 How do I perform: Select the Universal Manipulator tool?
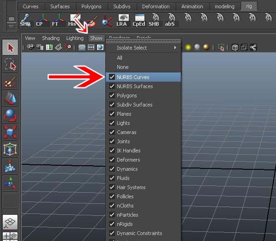tap(10, 149)
